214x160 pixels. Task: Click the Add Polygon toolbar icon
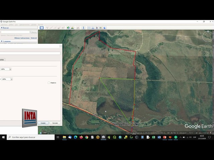pyautogui.click(x=51, y=28)
